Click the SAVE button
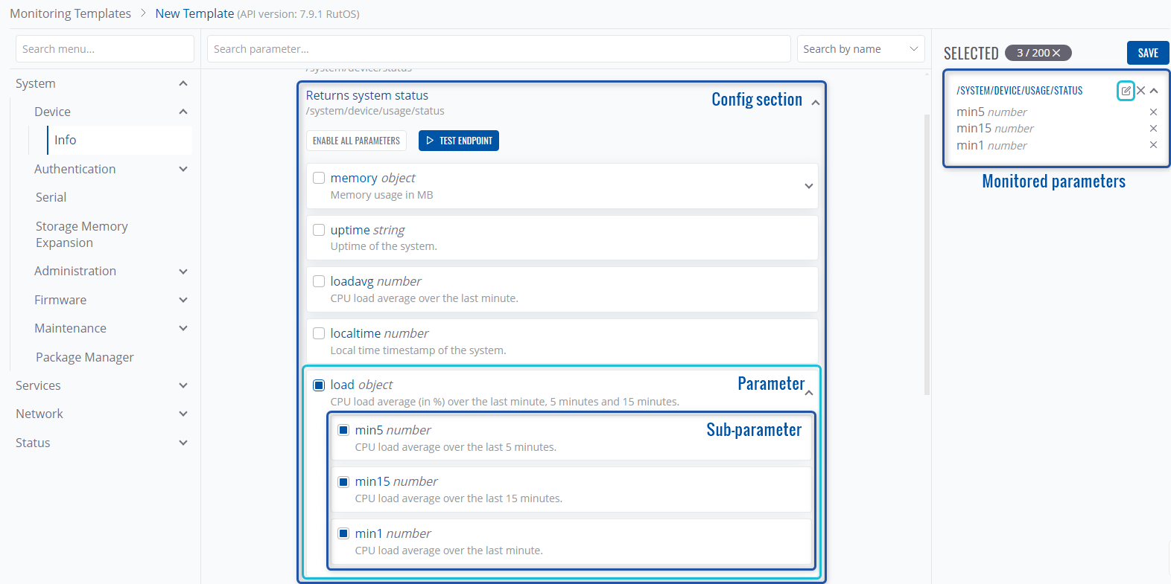Viewport: 1171px width, 584px height. click(1147, 53)
